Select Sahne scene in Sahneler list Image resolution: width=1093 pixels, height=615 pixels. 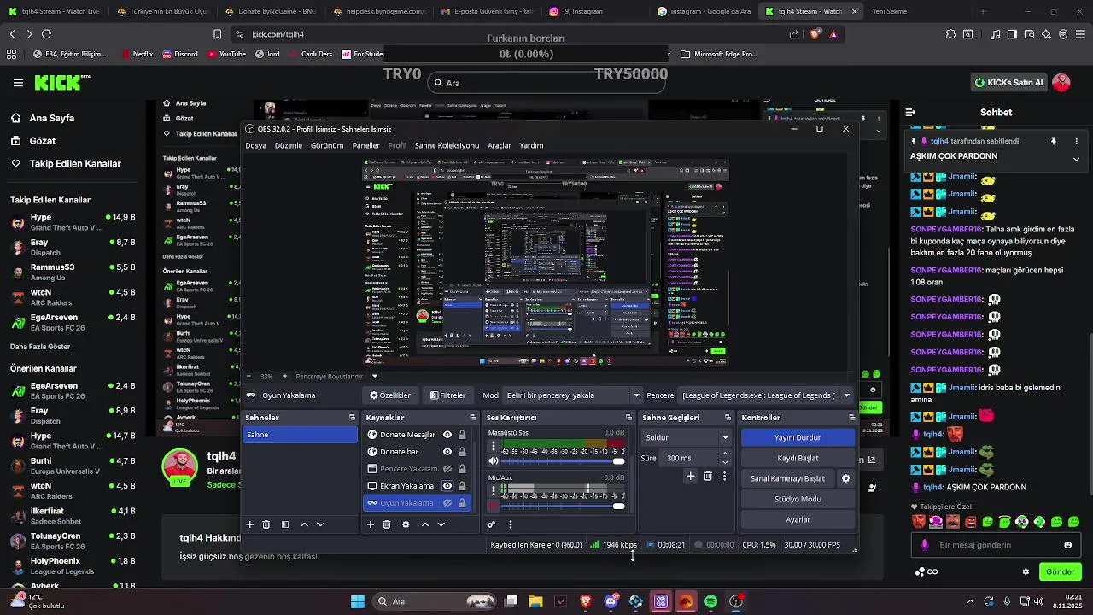coord(300,435)
